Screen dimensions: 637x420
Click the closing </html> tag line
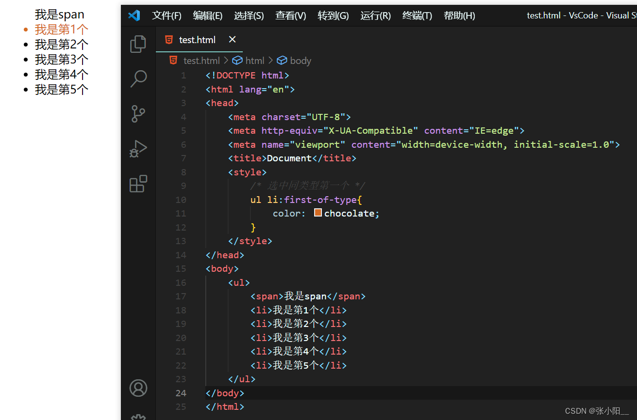[225, 406]
